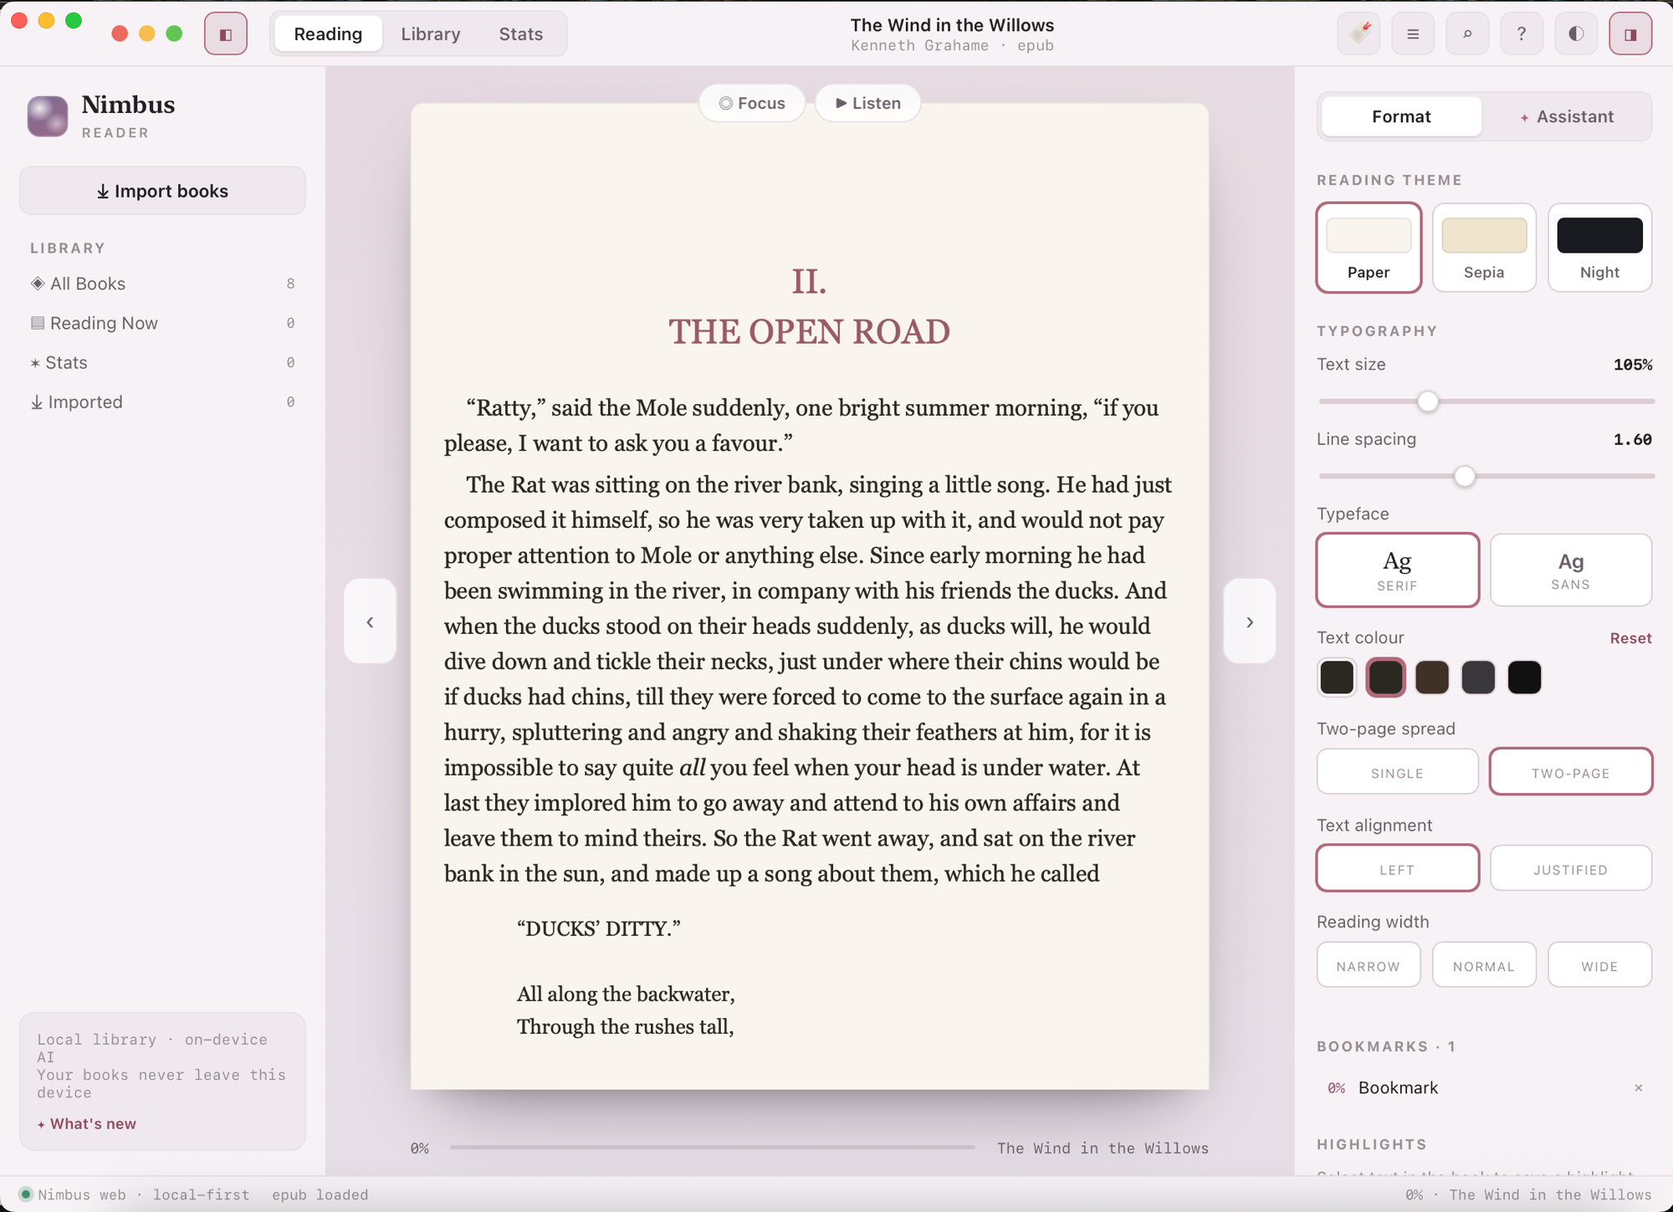This screenshot has height=1212, width=1673.
Task: Pick the brown third text colour swatch
Action: click(x=1432, y=678)
